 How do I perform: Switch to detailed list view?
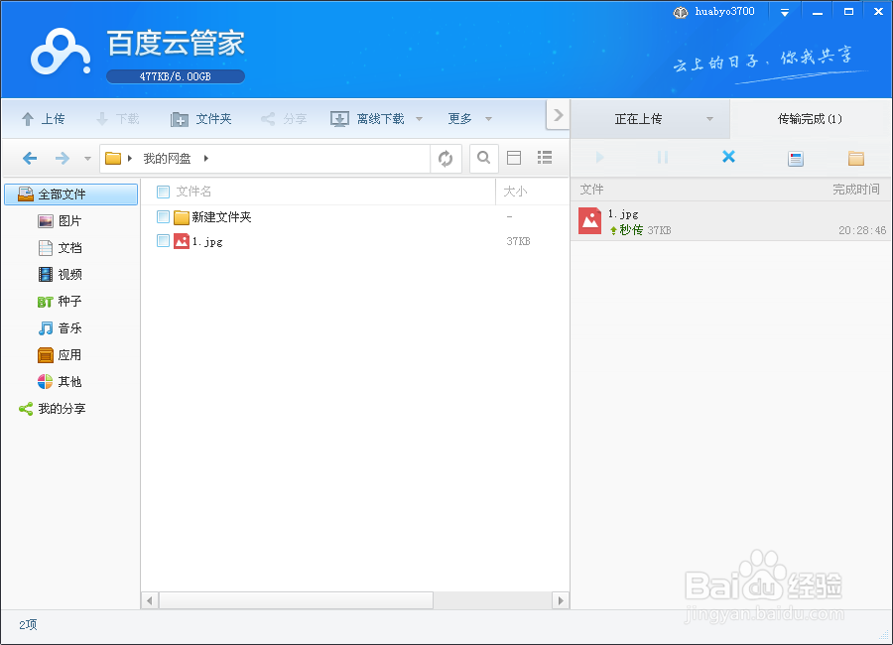(544, 158)
